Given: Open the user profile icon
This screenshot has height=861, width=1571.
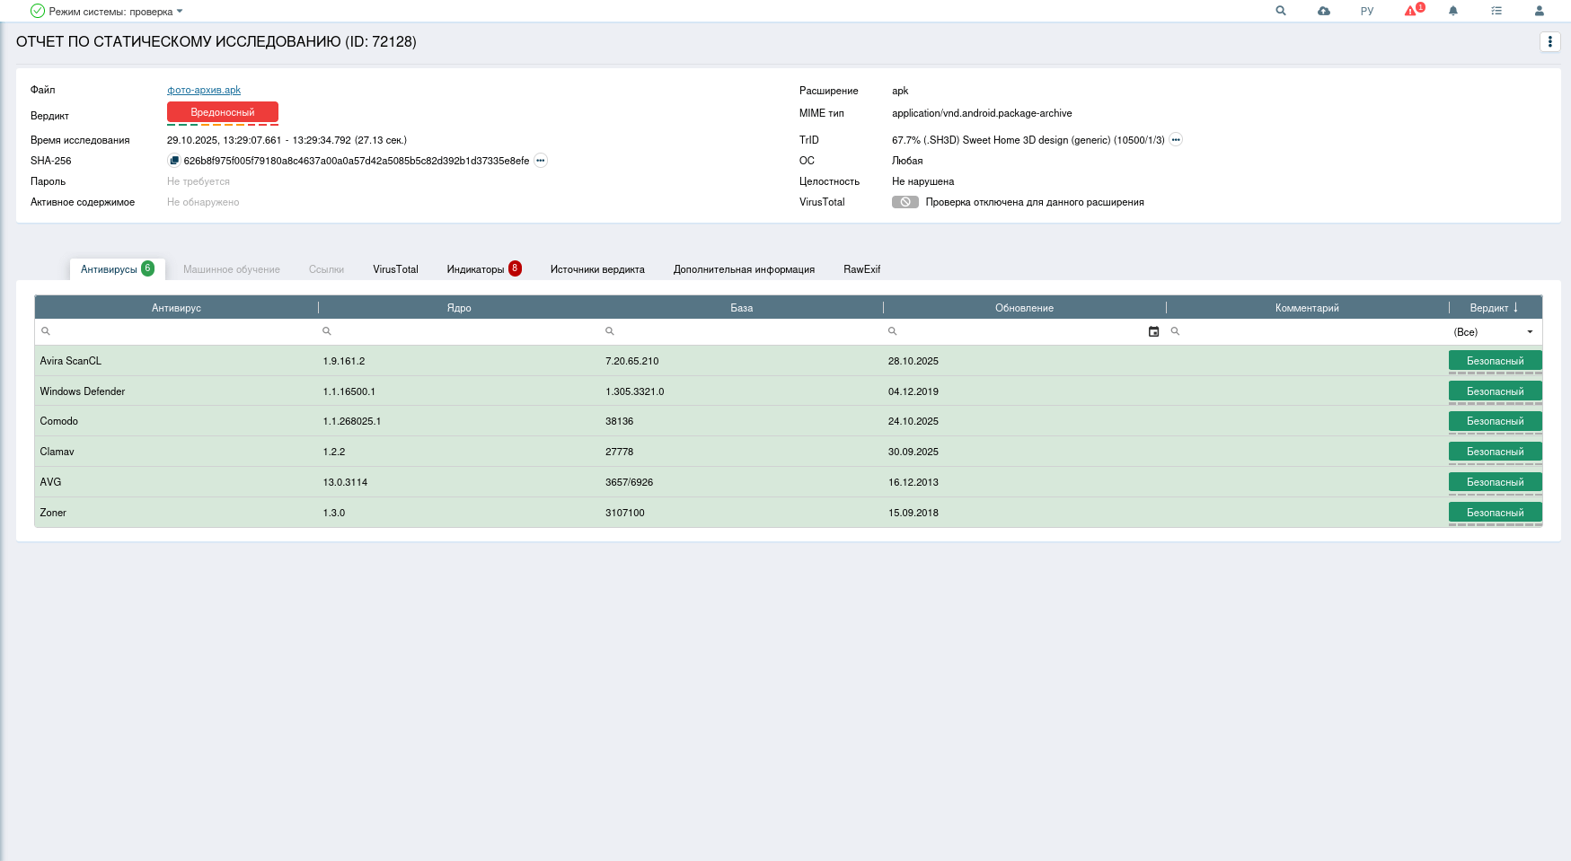Looking at the screenshot, I should (1539, 11).
